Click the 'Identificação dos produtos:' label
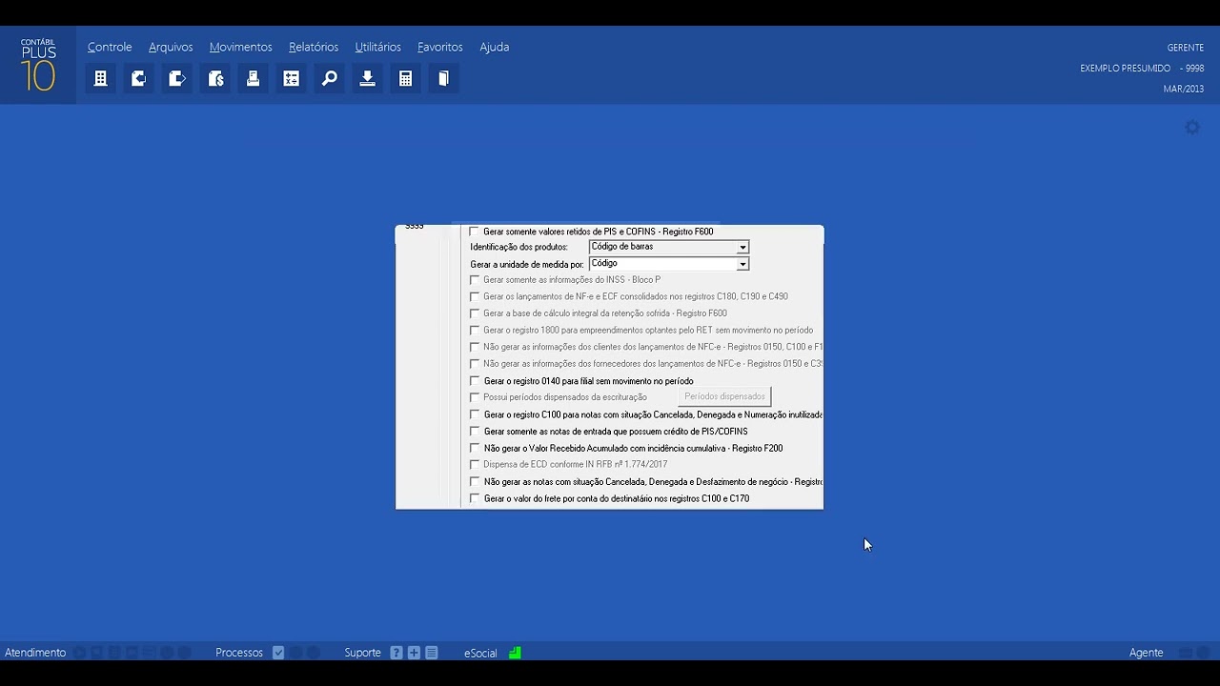This screenshot has height=686, width=1220. coord(518,247)
